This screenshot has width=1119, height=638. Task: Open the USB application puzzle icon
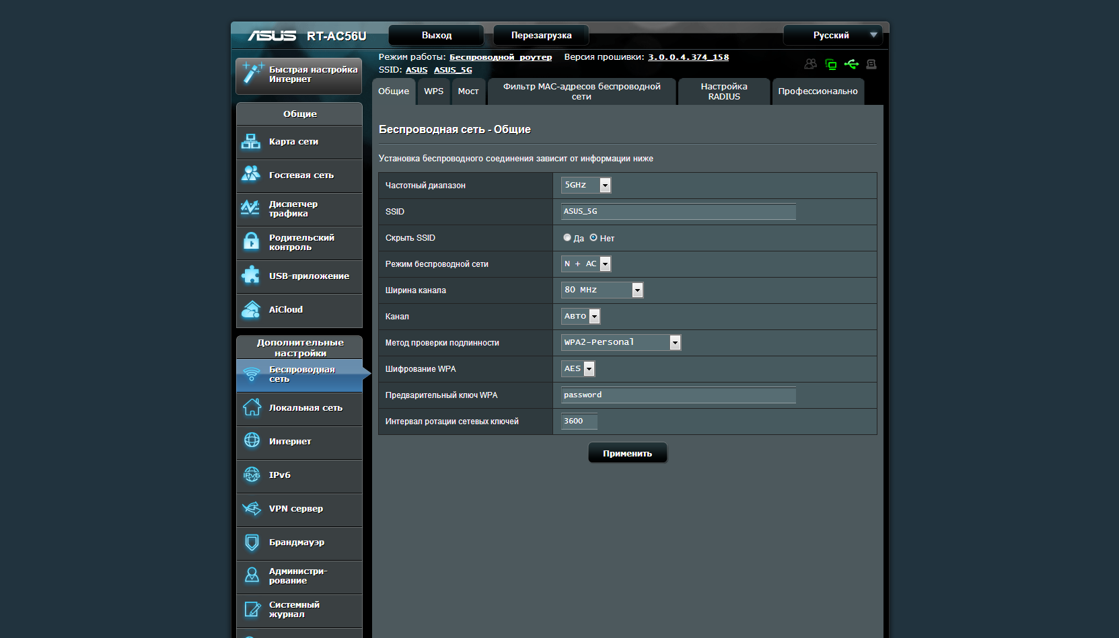point(251,275)
